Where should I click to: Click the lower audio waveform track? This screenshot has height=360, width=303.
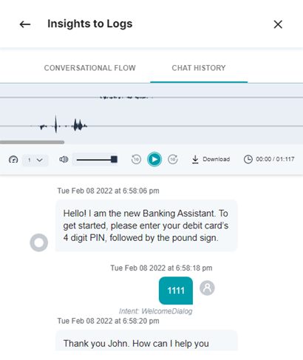(x=151, y=126)
